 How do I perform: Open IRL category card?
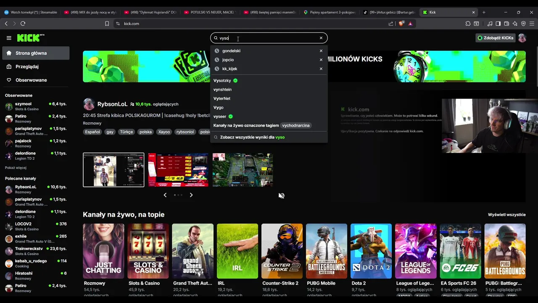tap(237, 251)
